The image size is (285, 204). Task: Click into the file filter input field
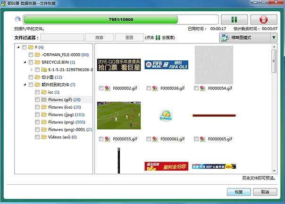pos(62,38)
